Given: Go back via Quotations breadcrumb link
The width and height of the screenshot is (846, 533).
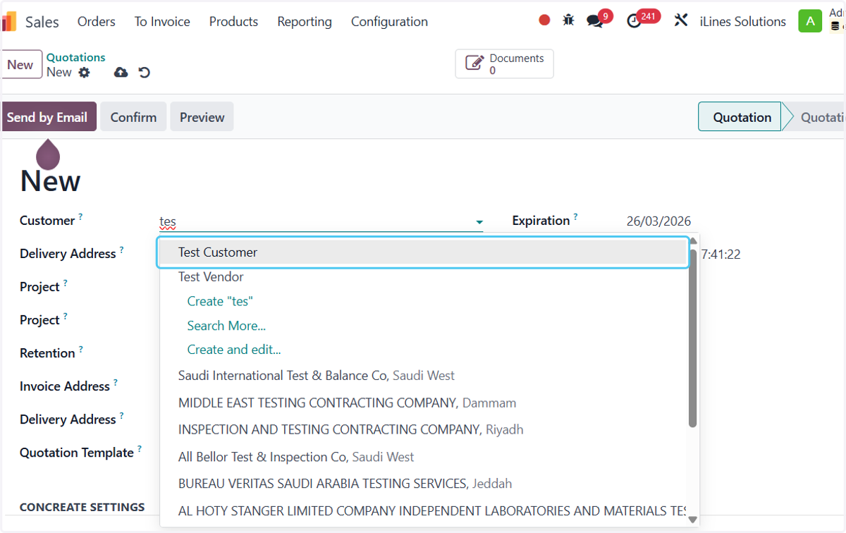Looking at the screenshot, I should click(x=76, y=58).
